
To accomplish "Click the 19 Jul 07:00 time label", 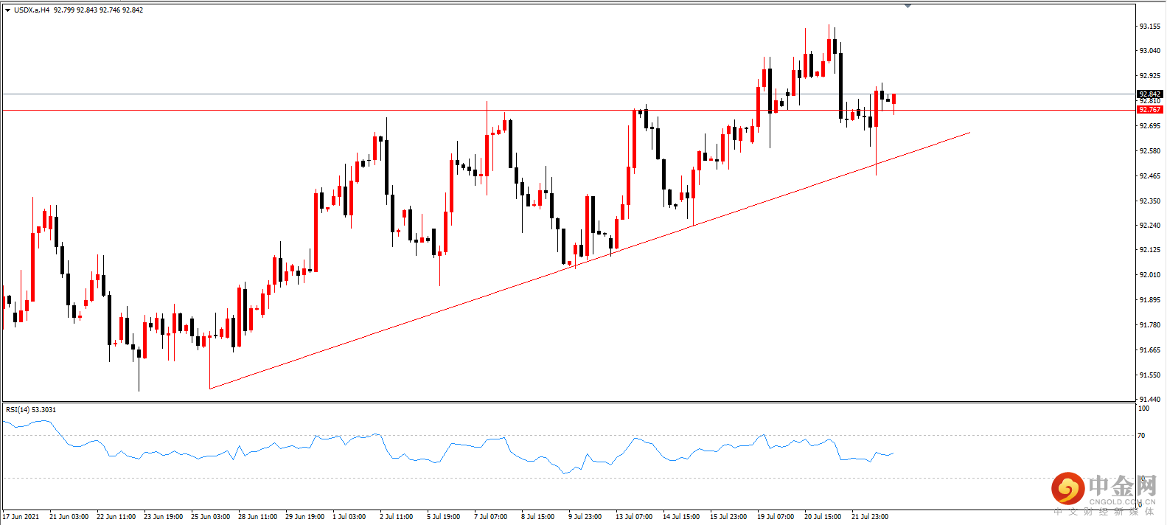I will tap(776, 517).
